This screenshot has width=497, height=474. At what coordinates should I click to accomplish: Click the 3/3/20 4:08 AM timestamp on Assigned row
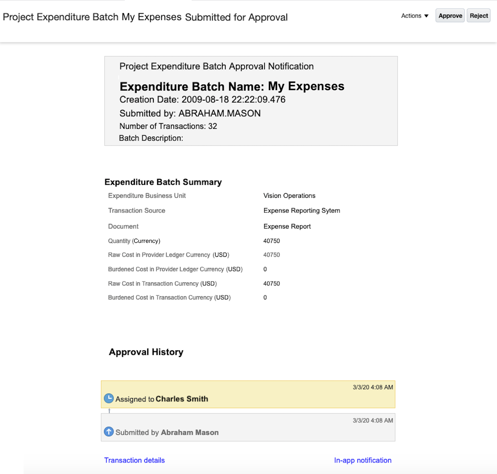click(x=373, y=387)
